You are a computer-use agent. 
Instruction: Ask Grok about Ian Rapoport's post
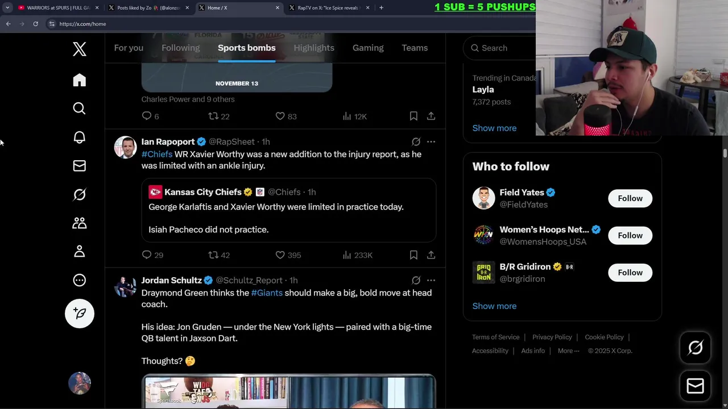(x=416, y=141)
